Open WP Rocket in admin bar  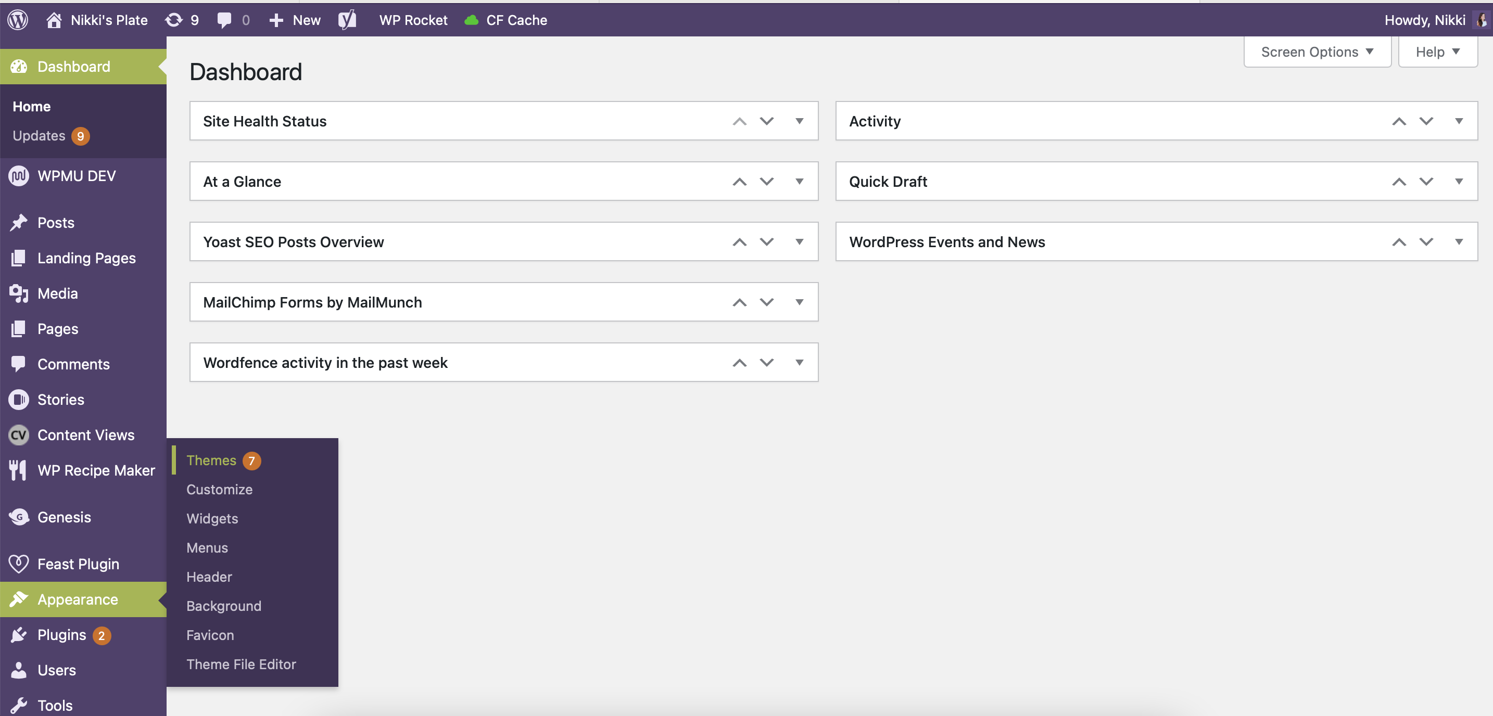pos(413,20)
